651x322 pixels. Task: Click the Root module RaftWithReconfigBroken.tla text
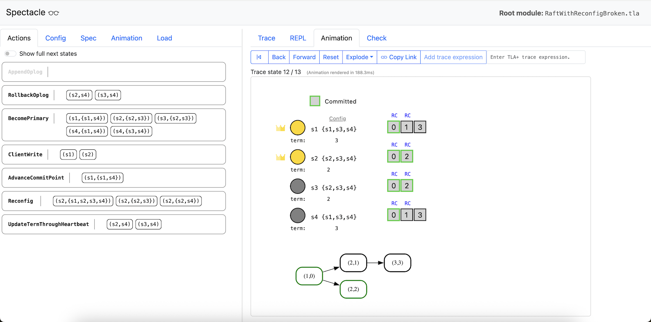tap(569, 13)
